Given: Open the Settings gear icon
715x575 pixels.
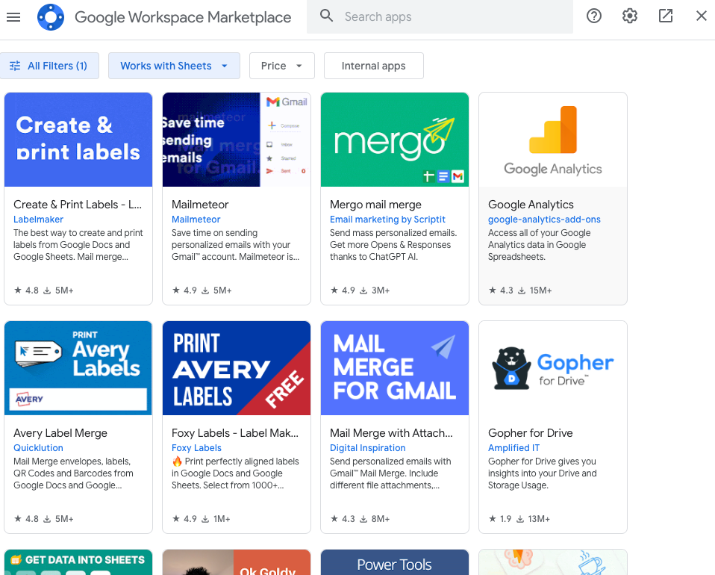Looking at the screenshot, I should pyautogui.click(x=630, y=16).
